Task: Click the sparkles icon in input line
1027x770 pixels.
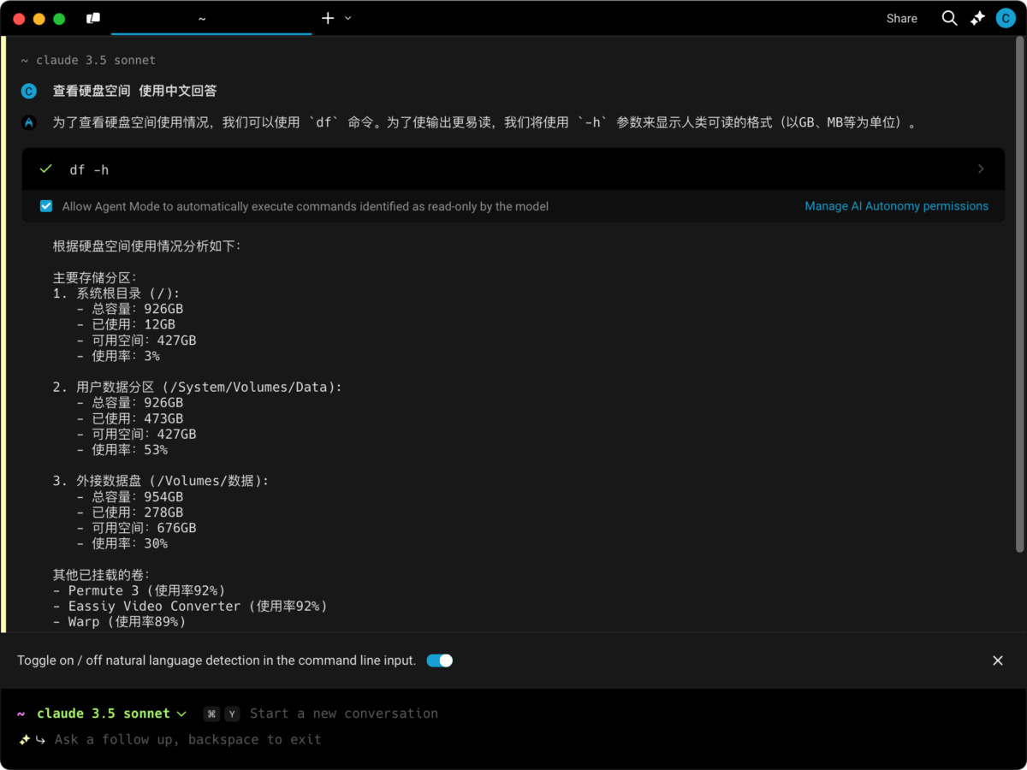Action: [24, 739]
